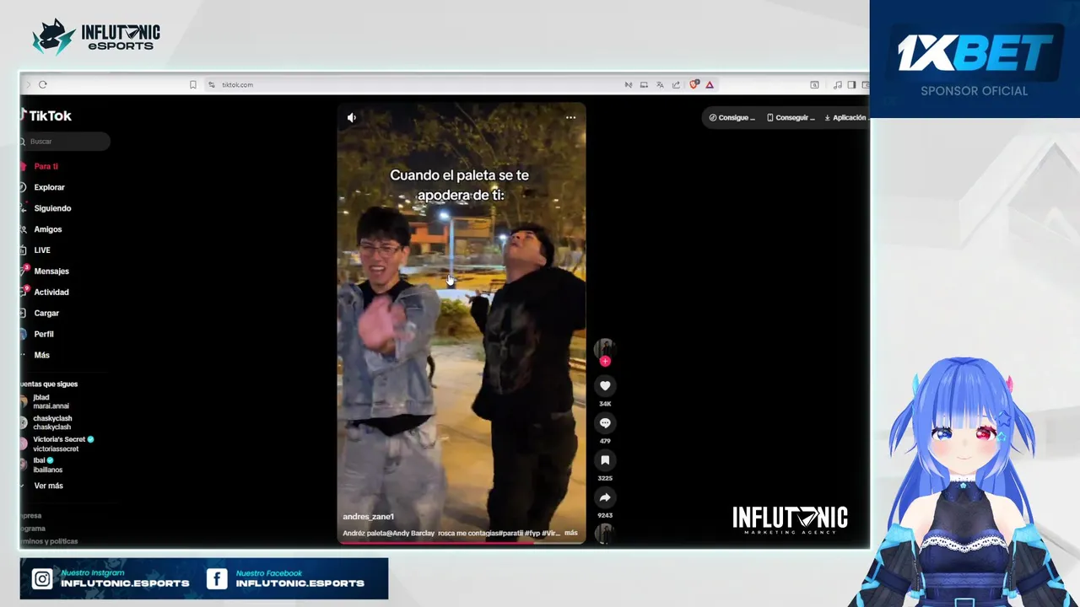1080x607 pixels.
Task: Open followed account jblad
Action: tap(46, 401)
